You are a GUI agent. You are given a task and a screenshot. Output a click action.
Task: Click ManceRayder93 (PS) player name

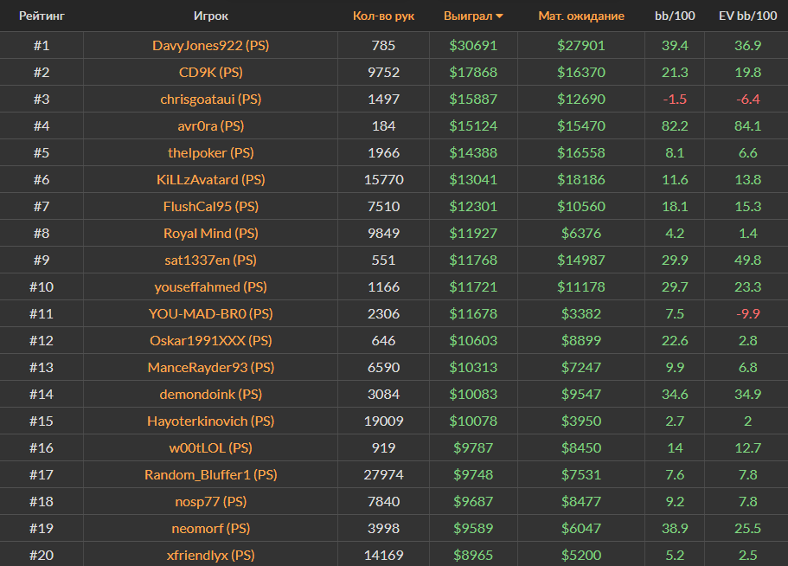pyautogui.click(x=210, y=368)
